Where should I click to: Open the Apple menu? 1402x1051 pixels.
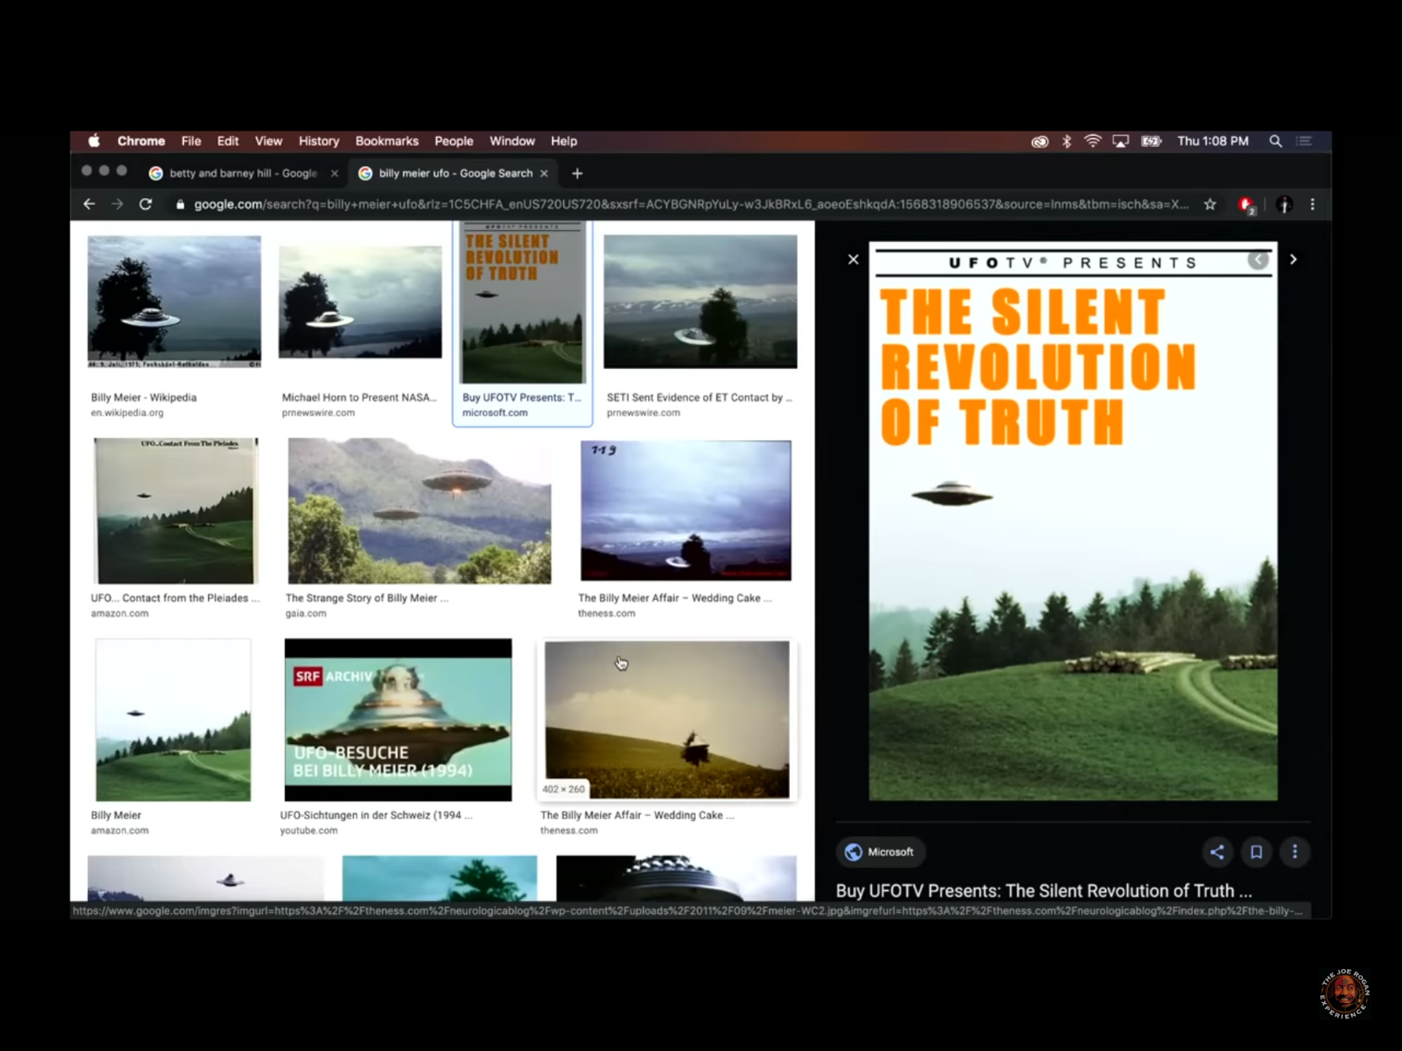click(94, 142)
